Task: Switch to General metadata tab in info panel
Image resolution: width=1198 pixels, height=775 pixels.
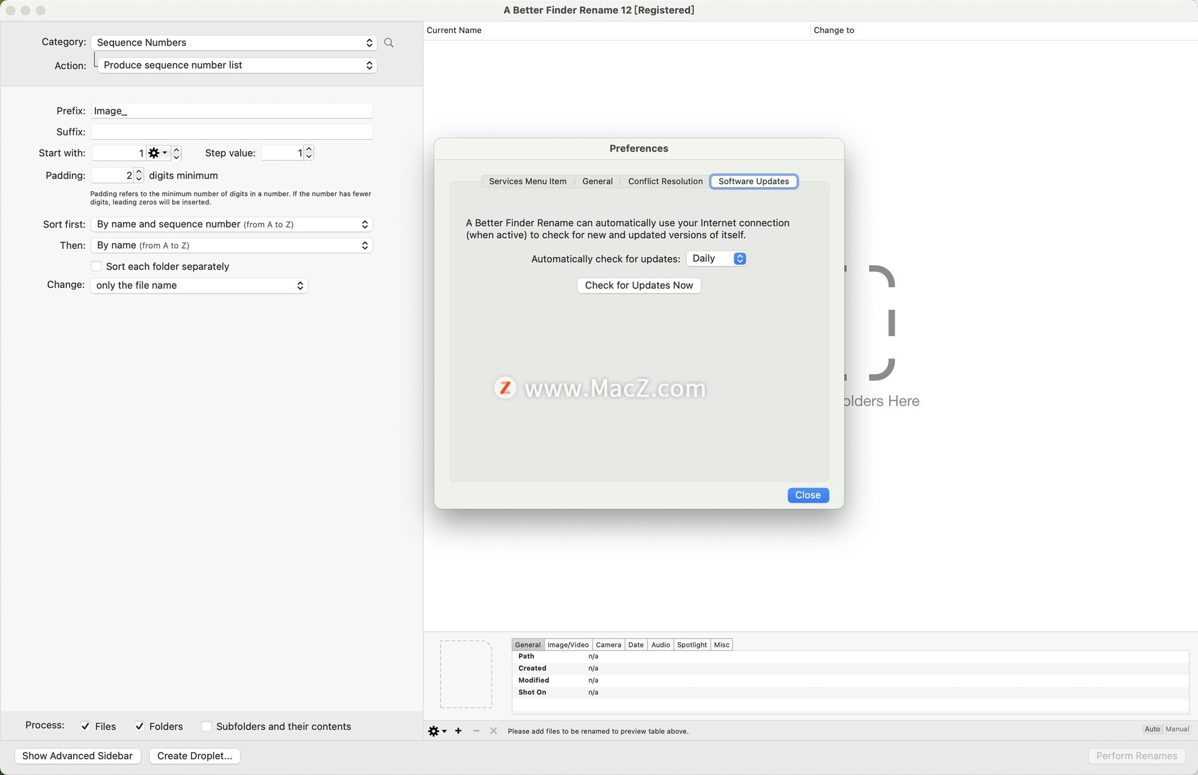Action: point(527,645)
